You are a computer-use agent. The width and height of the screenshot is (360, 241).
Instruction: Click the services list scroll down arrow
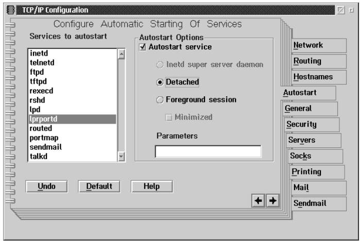pyautogui.click(x=121, y=157)
